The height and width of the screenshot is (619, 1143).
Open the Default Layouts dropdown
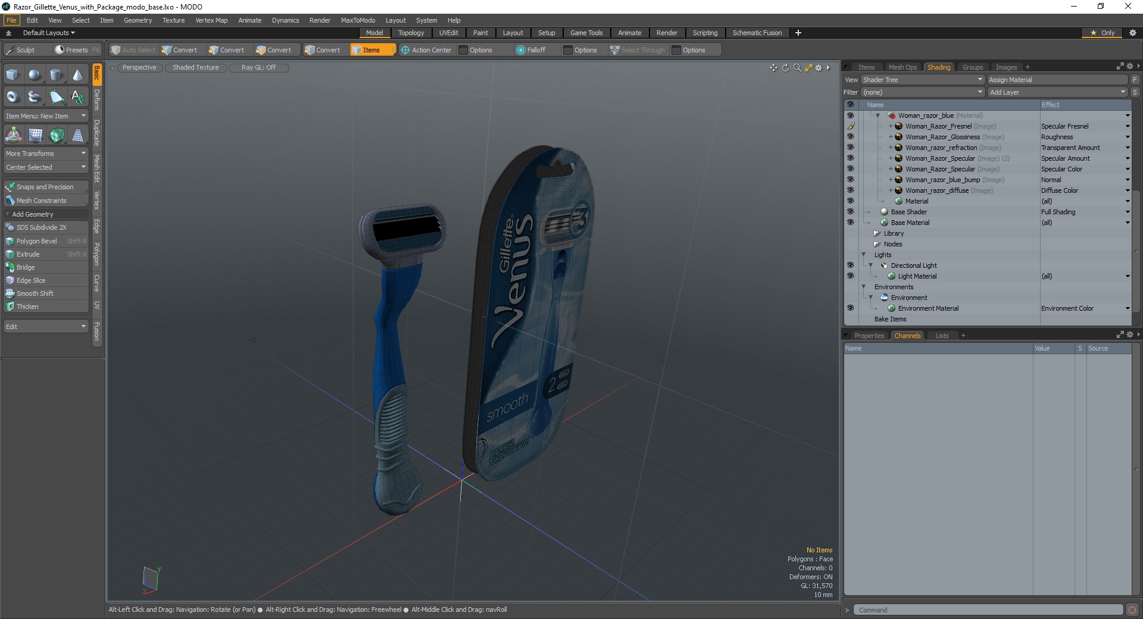click(x=49, y=33)
